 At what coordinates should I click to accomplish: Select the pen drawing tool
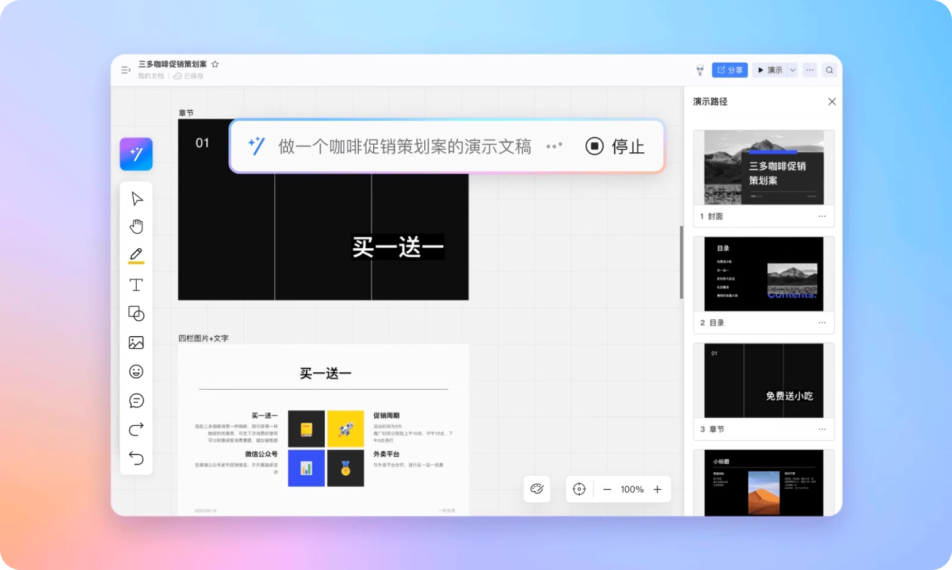136,255
